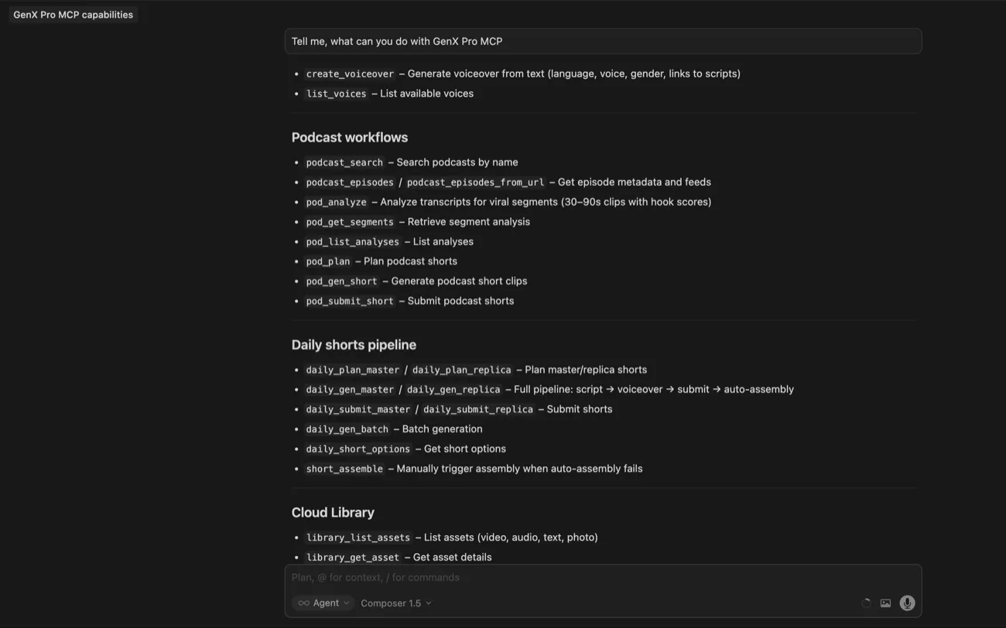The width and height of the screenshot is (1006, 628).
Task: Click the podcast_episodes_from_url code label
Action: point(475,183)
